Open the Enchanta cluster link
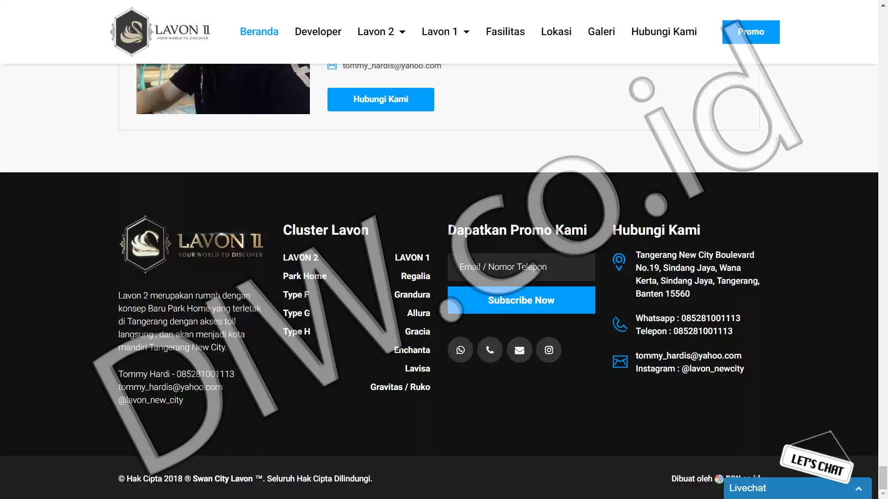The width and height of the screenshot is (888, 499). point(412,350)
